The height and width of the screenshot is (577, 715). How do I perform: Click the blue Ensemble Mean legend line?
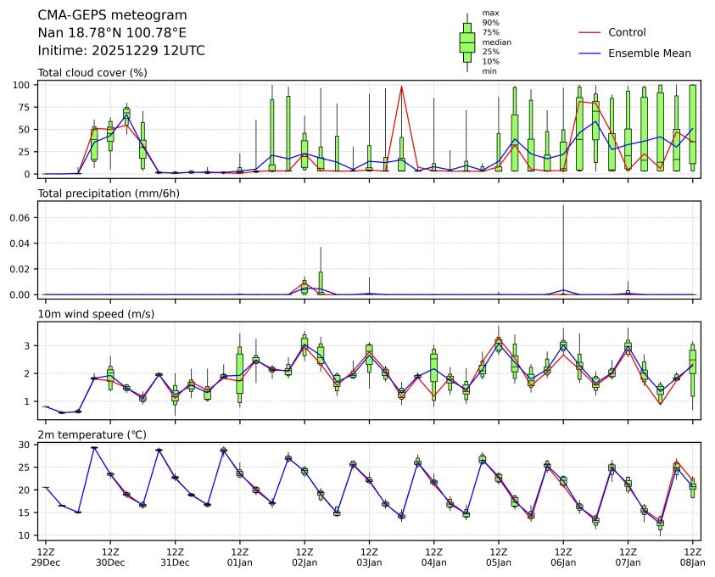pyautogui.click(x=589, y=53)
